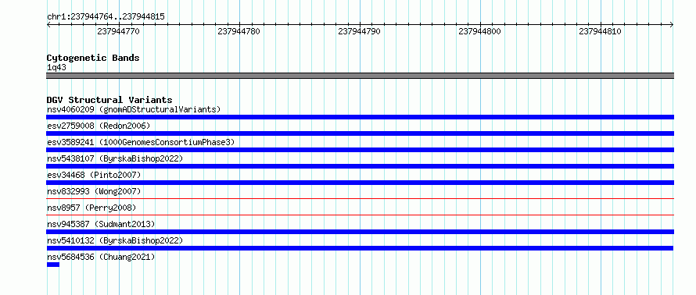696x295 pixels.
Task: Click the nsv4060209 gnomADStructuralVariants blue bar
Action: click(360, 117)
